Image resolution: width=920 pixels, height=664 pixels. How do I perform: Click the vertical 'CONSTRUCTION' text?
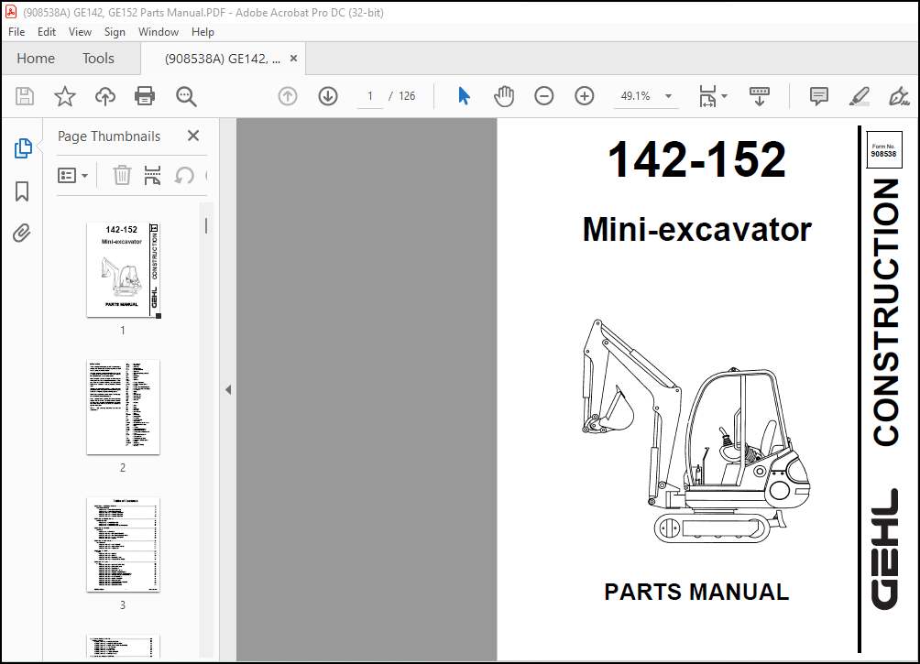click(886, 312)
